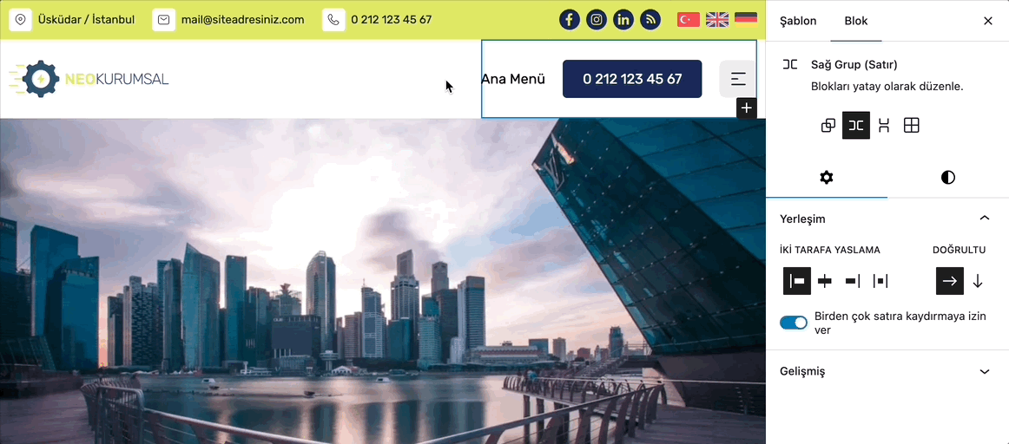
Task: Select the German flag language
Action: 746,19
